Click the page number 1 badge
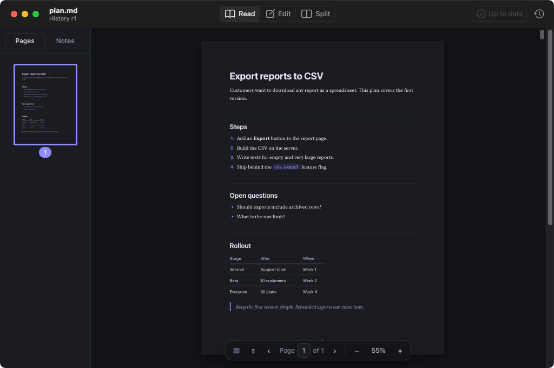Viewport: 554px width, 368px height. 45,152
